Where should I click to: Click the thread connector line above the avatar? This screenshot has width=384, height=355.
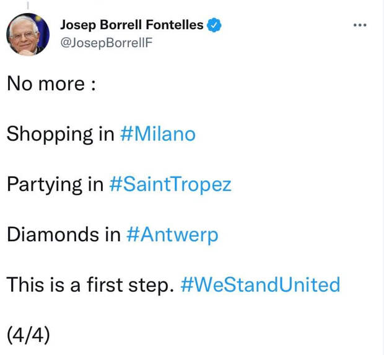[28, 6]
